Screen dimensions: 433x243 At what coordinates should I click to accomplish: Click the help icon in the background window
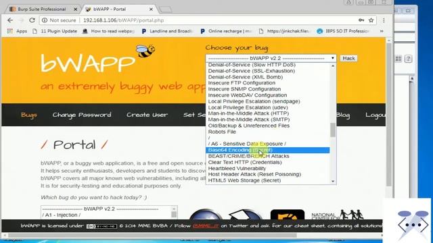(x=408, y=59)
